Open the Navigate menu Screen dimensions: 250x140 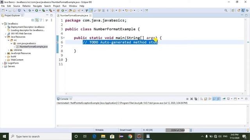point(37,6)
